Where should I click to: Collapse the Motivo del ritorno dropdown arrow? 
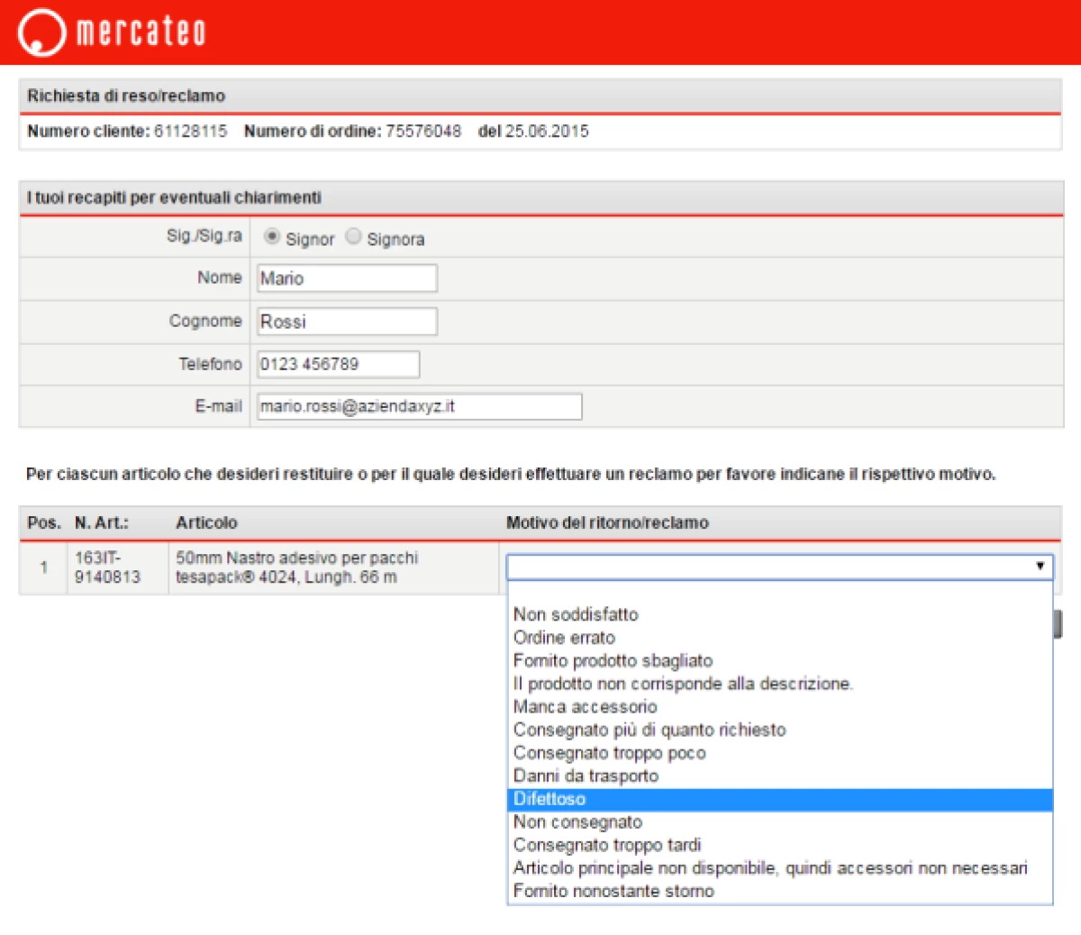1040,567
